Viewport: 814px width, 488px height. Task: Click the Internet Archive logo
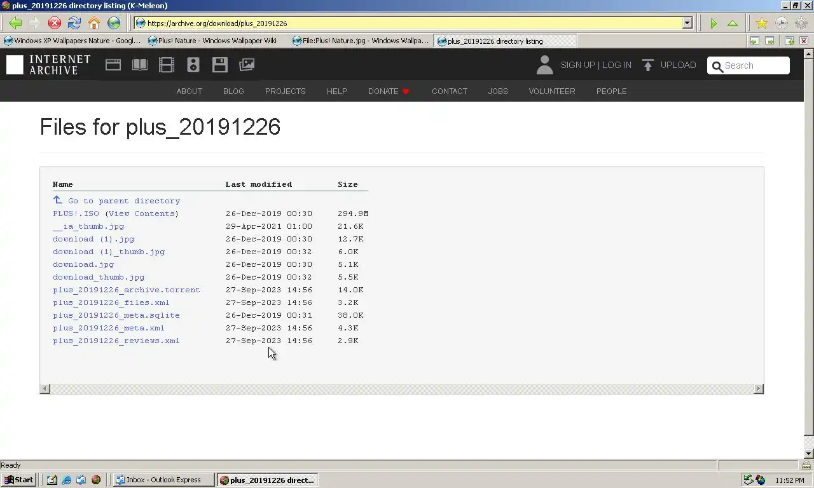point(49,65)
